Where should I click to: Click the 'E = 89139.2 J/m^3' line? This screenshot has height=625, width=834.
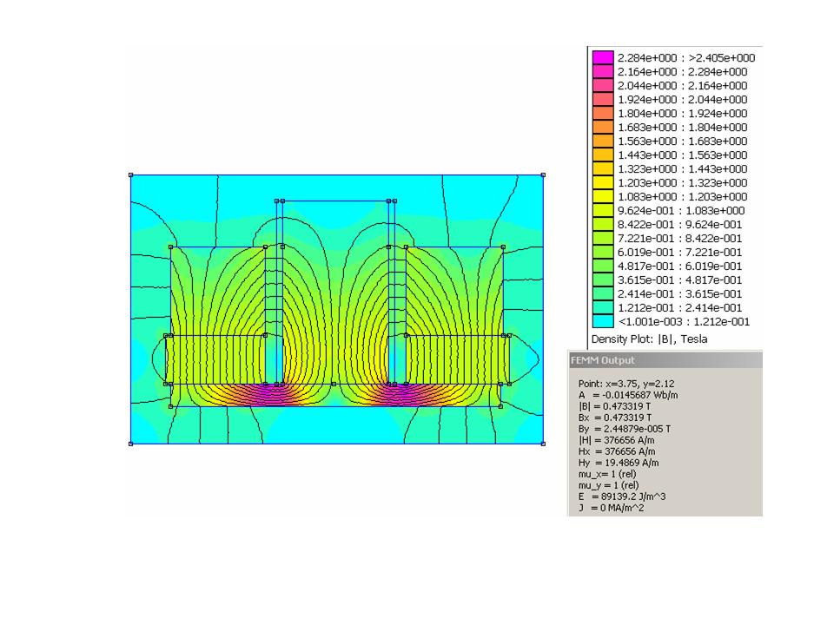(x=622, y=497)
